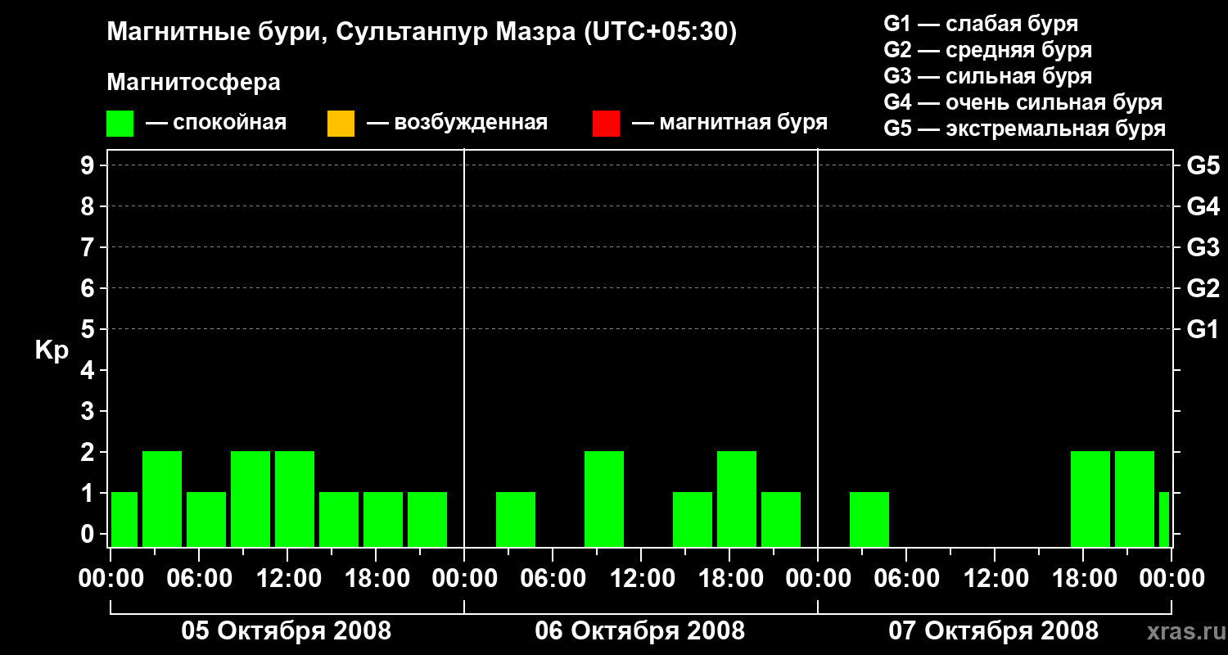Click the 'Kp' axis title
The image size is (1228, 655).
coord(52,350)
